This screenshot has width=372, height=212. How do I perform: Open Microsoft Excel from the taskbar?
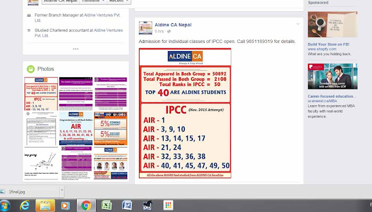click(106, 206)
